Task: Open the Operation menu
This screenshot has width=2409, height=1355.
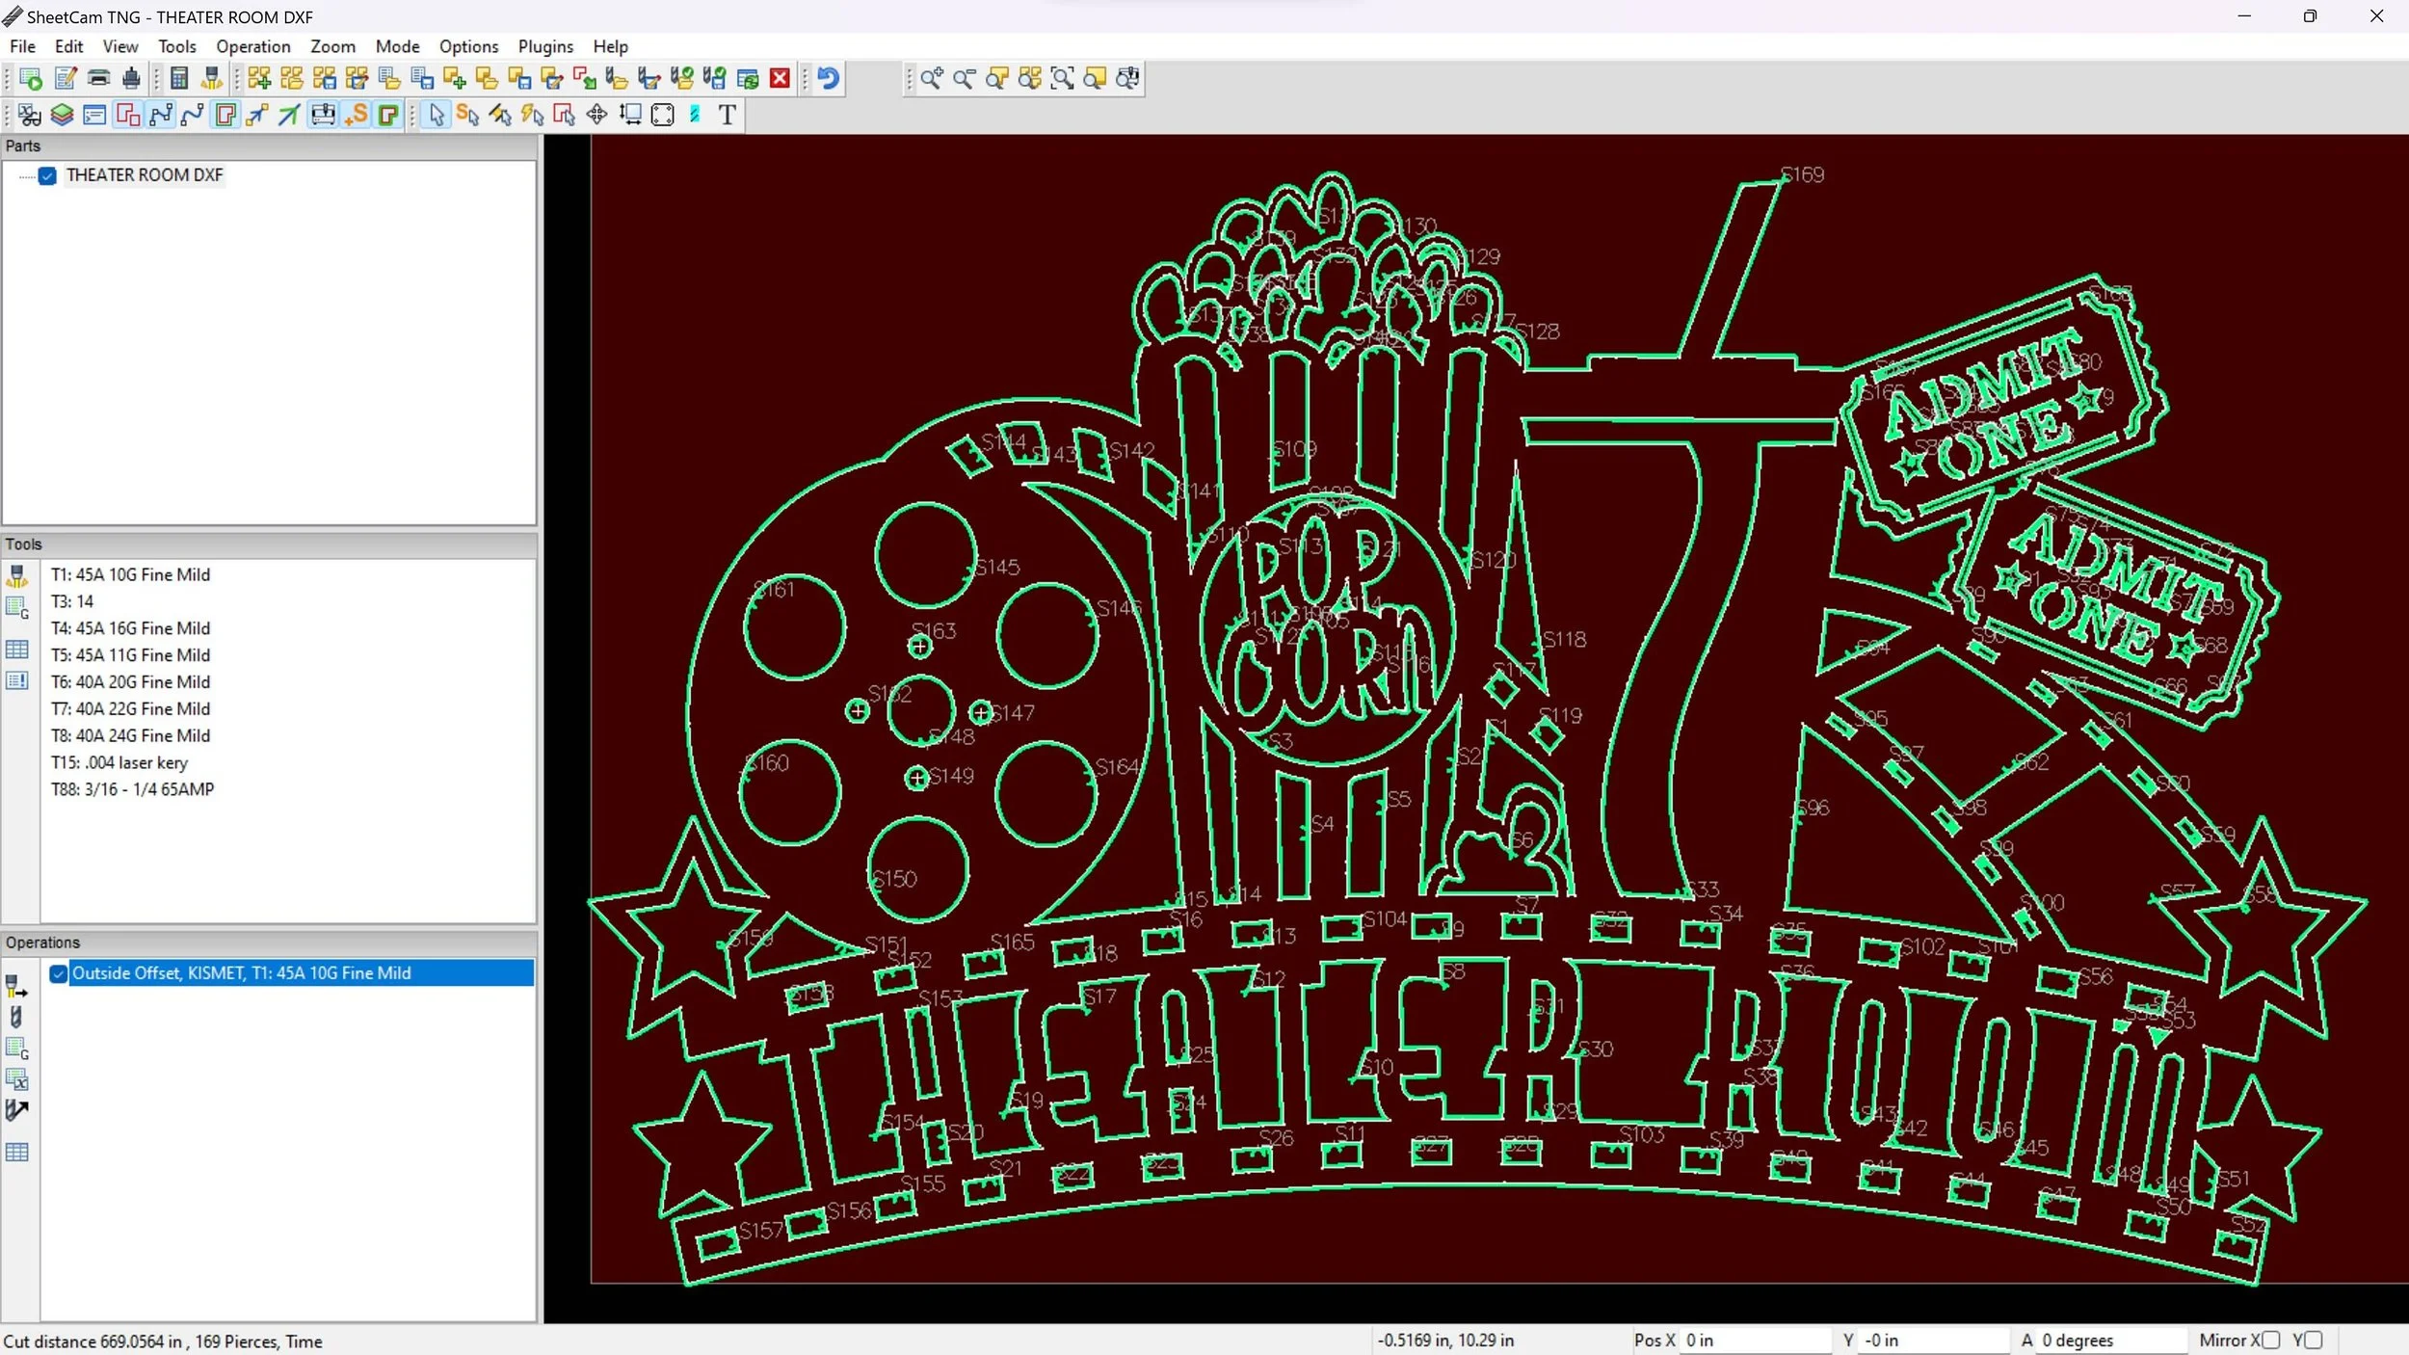Action: [252, 46]
